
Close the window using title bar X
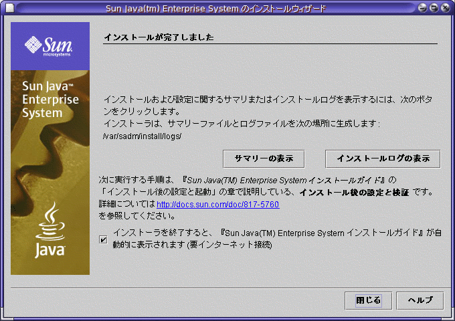click(445, 8)
